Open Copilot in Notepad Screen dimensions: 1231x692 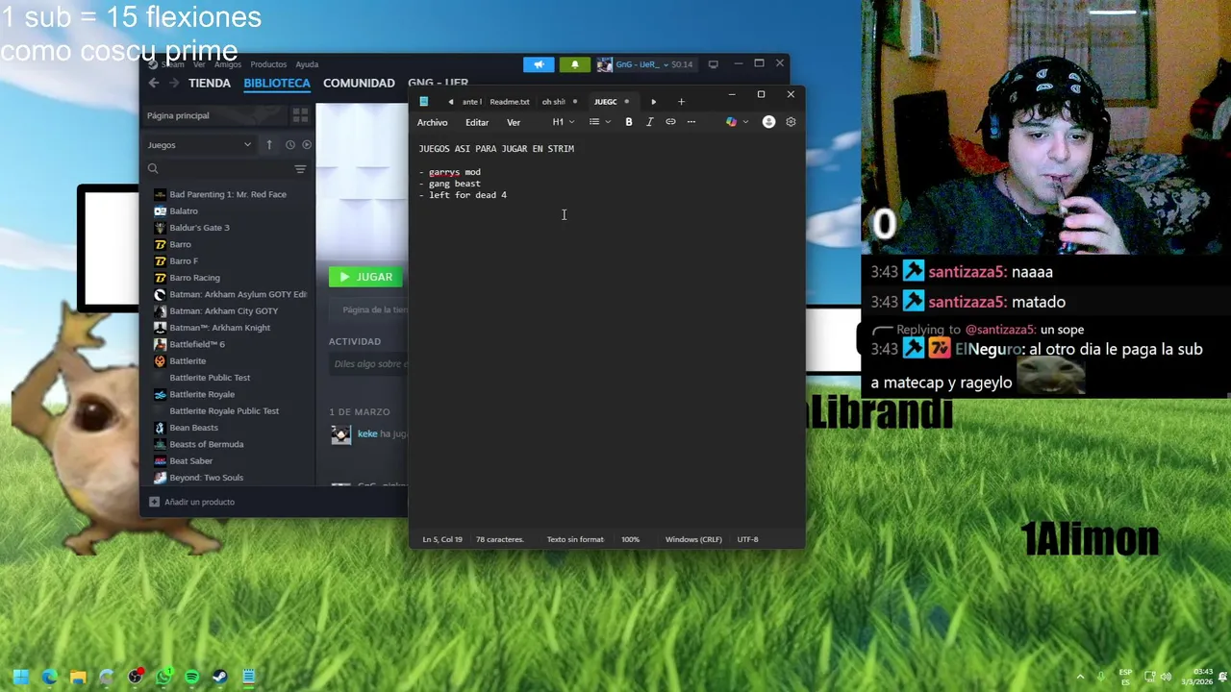click(731, 122)
